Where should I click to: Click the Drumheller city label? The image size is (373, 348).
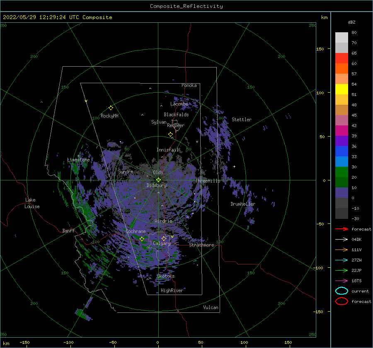[243, 204]
